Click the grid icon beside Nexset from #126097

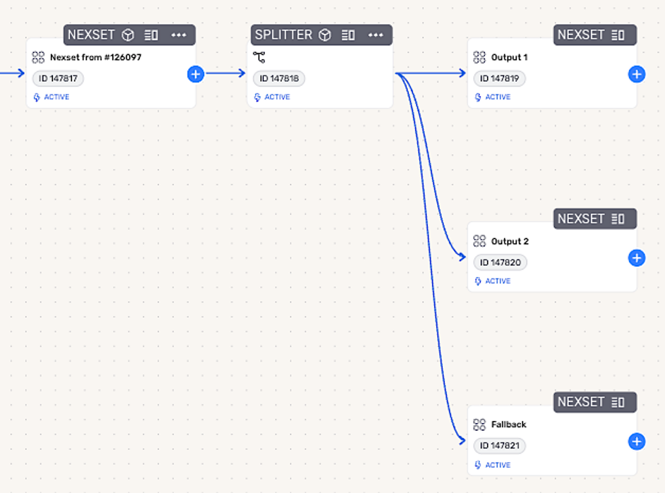38,57
